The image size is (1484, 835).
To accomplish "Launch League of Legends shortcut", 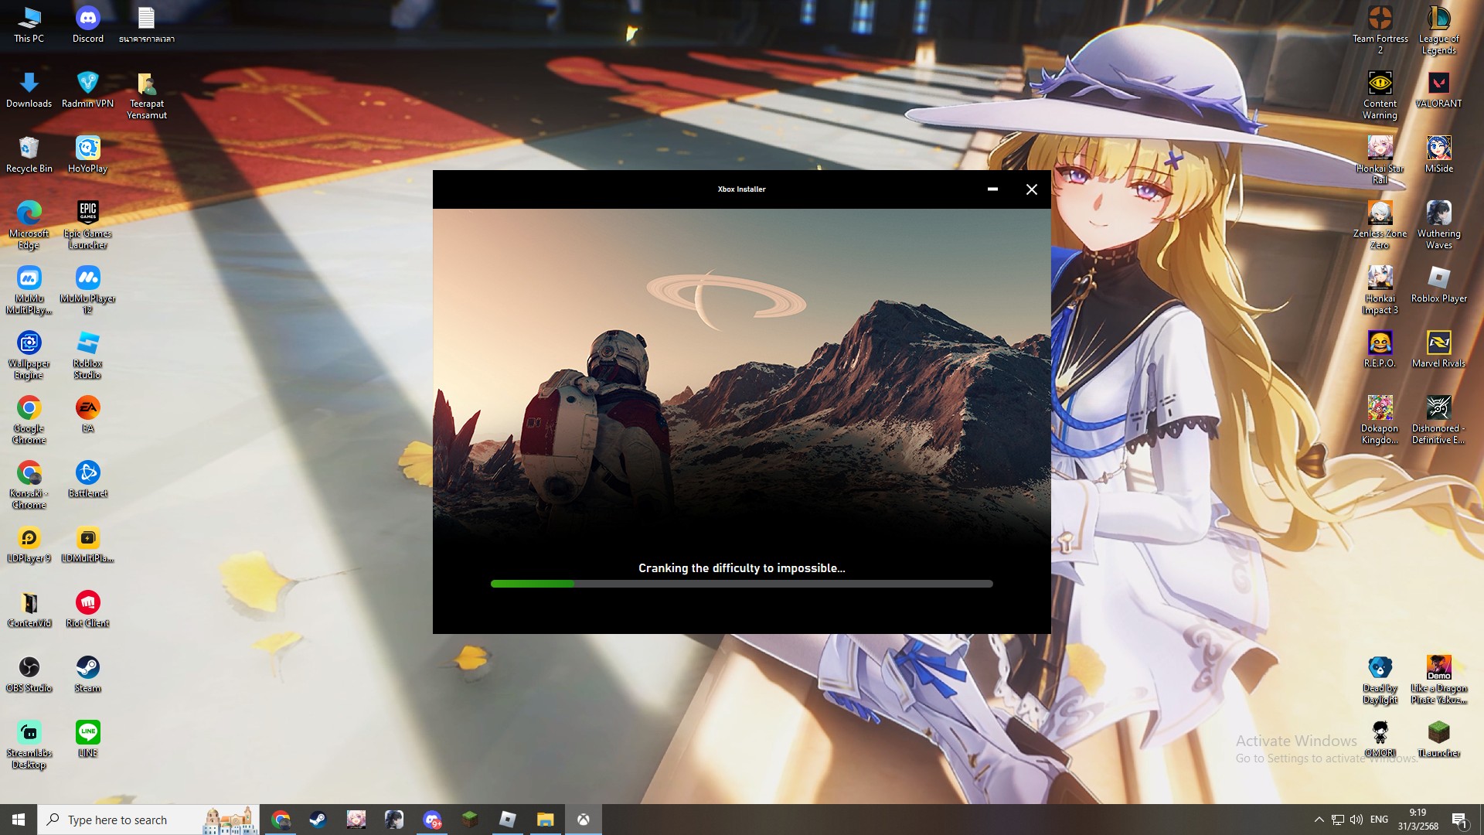I will click(1438, 31).
